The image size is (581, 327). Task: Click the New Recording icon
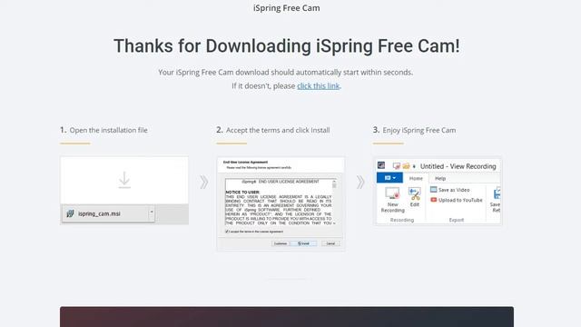[392, 193]
